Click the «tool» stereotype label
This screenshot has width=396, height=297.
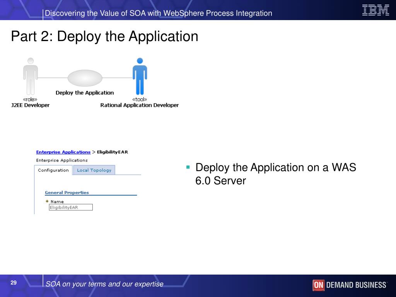tap(139, 99)
